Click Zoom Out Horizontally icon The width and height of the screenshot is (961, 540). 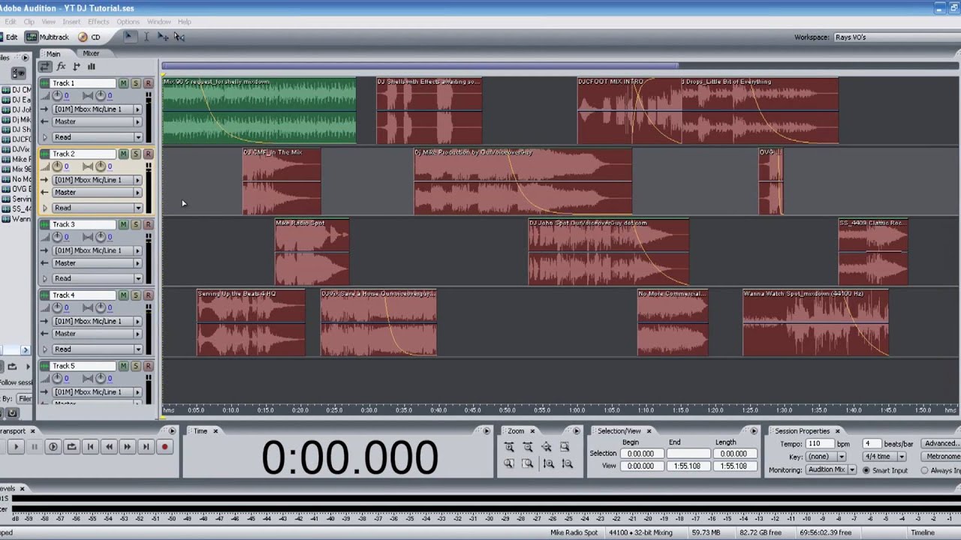point(528,447)
